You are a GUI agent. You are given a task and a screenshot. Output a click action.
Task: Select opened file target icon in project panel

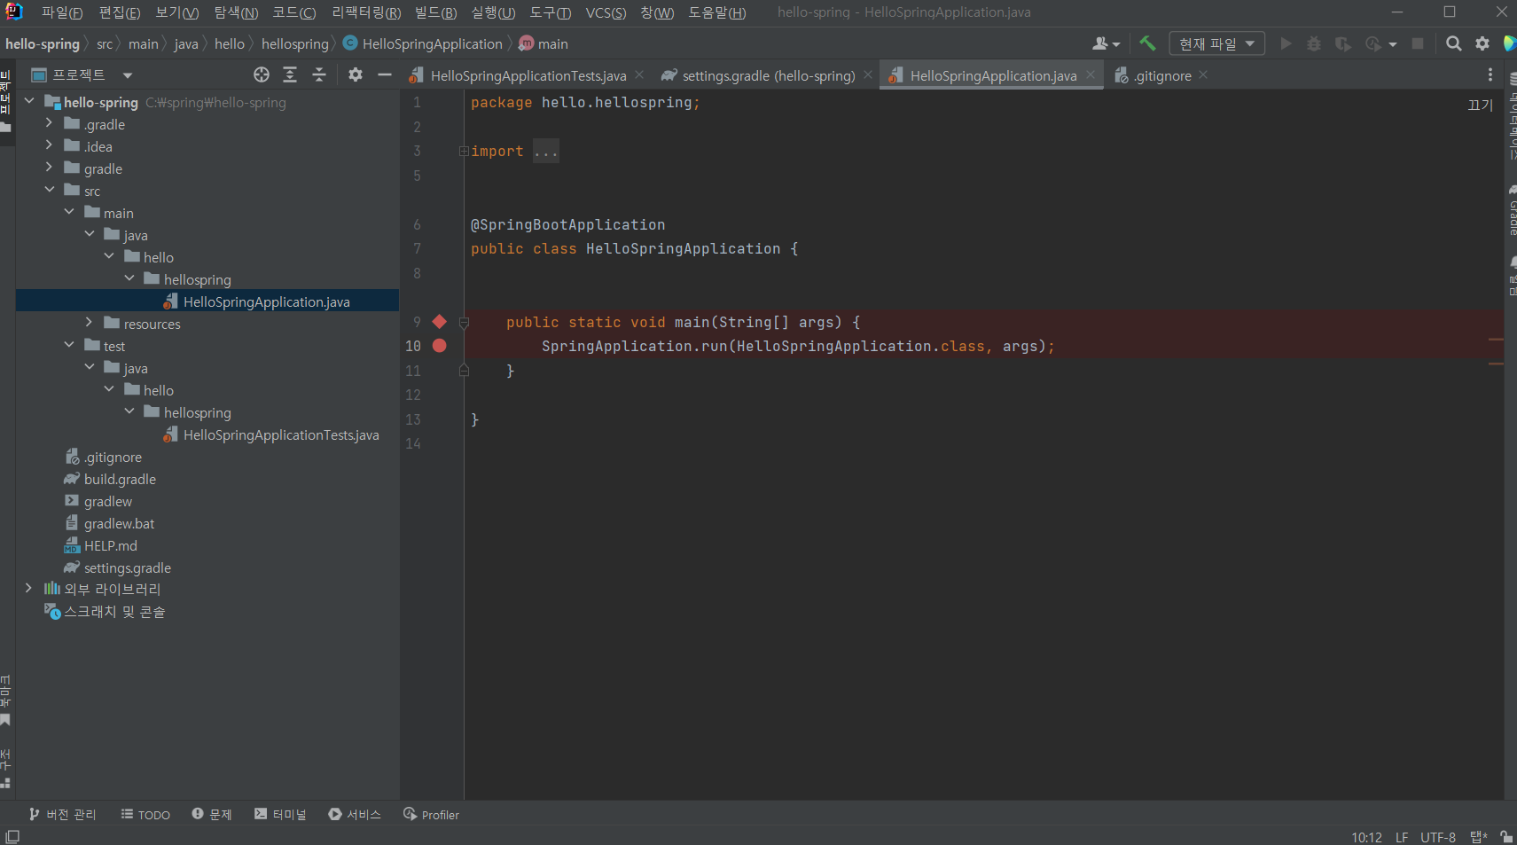(261, 74)
